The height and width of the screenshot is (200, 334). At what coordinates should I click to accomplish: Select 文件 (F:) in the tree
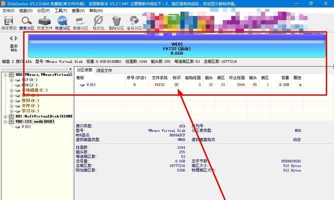pos(30,105)
